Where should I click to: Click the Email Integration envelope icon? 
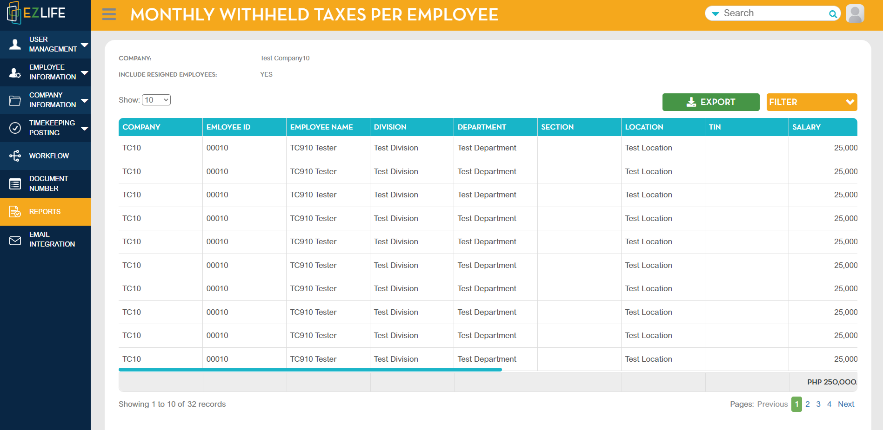15,241
